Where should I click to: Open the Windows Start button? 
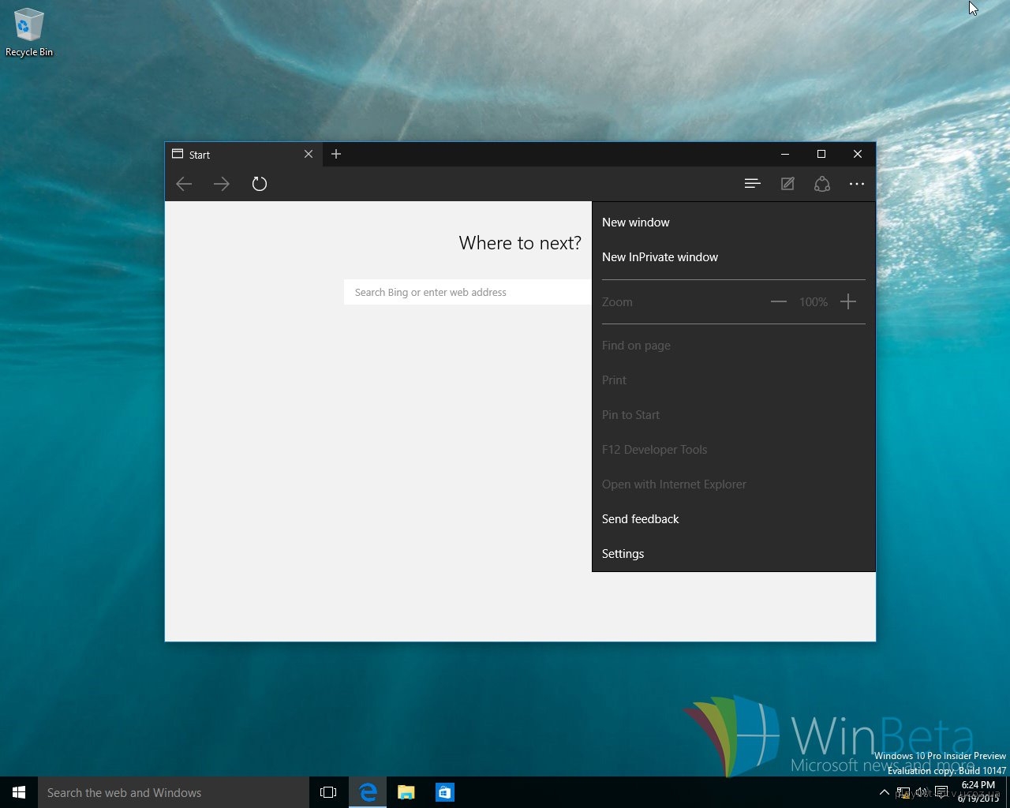(x=19, y=792)
